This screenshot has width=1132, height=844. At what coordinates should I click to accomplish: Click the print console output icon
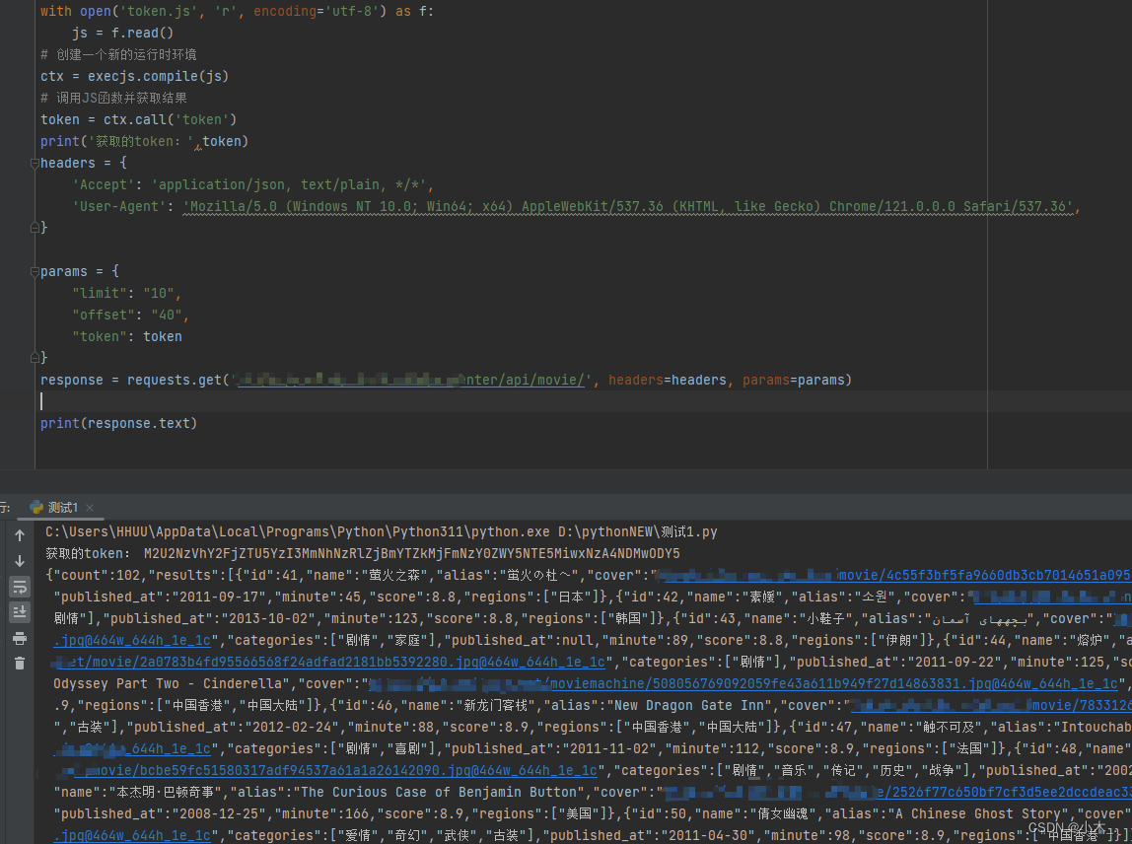click(x=20, y=638)
